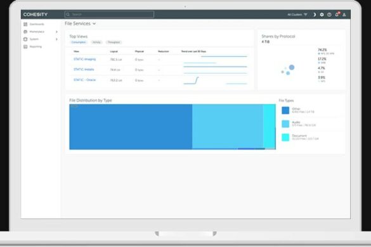Click the 17.2% protocol entry
The image size is (371, 247).
(x=322, y=61)
